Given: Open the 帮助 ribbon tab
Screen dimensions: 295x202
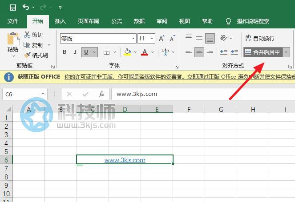Looking at the screenshot, I should (x=207, y=21).
